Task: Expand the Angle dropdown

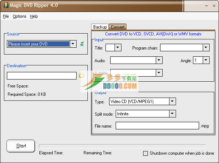Action: [206, 60]
